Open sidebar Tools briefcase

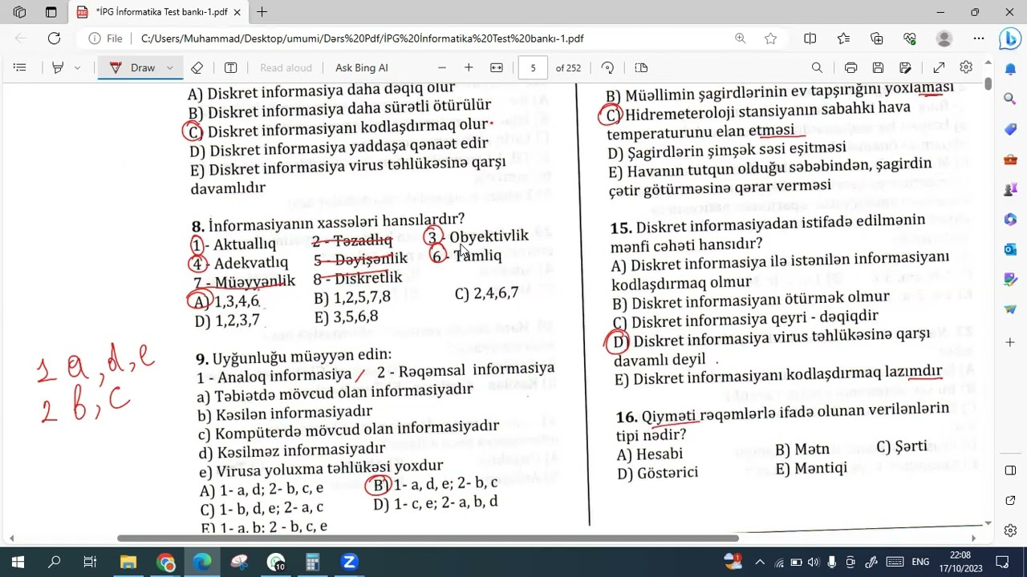coord(1010,159)
